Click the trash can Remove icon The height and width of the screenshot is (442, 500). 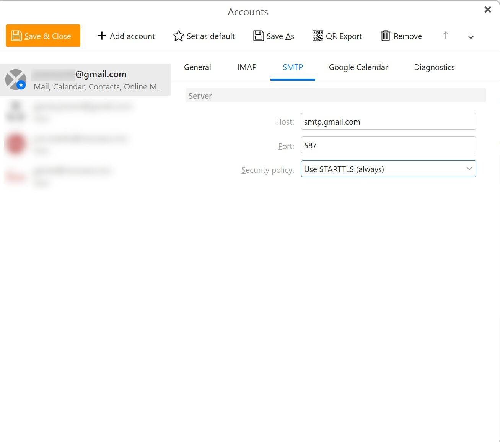(x=385, y=36)
